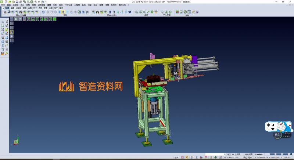Toggle the yellow highlighted button in left viewport strip

11,32
